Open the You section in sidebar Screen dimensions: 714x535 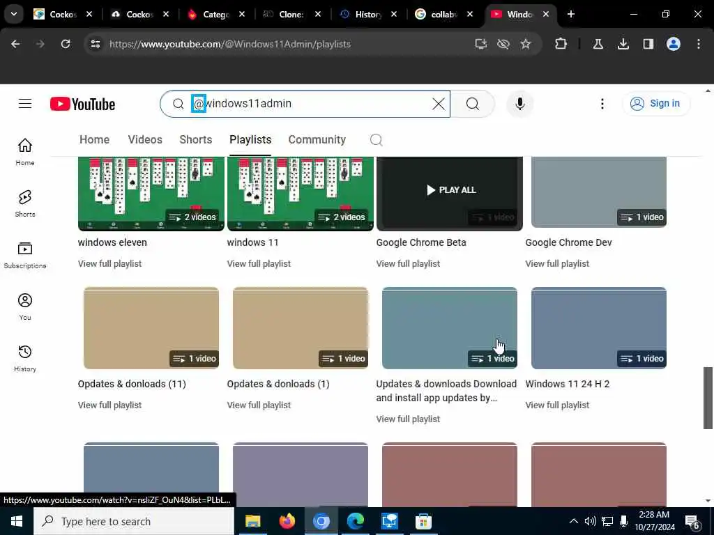25,307
